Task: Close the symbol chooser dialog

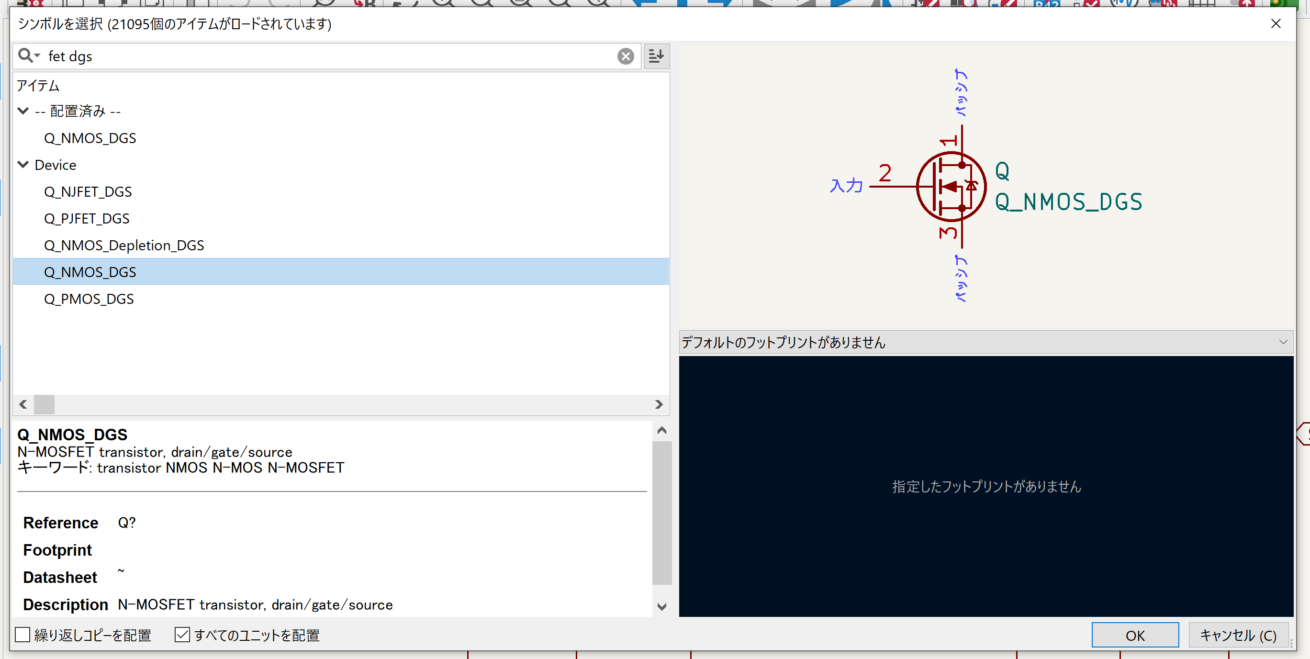Action: 1276,23
